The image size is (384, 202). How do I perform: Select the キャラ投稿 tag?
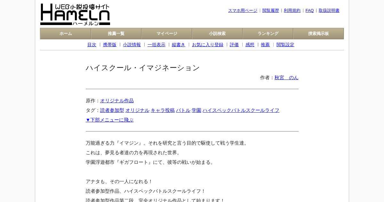[x=163, y=110]
